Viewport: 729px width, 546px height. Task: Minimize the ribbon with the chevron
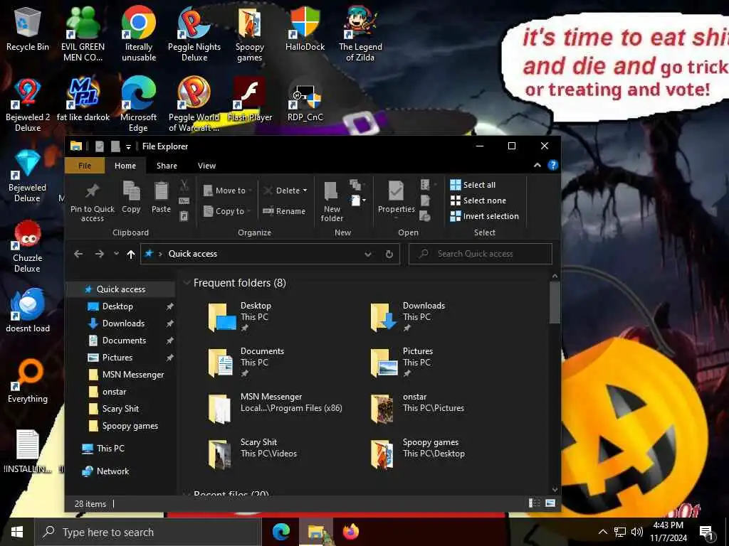(537, 165)
